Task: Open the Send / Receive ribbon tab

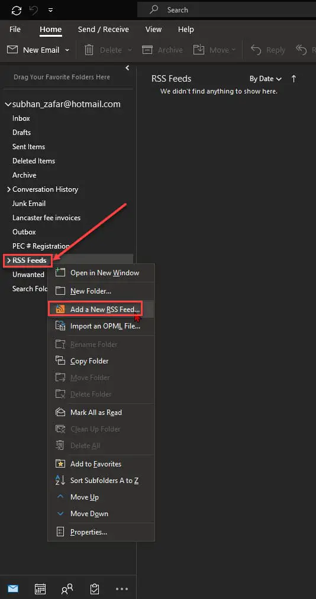Action: [103, 30]
